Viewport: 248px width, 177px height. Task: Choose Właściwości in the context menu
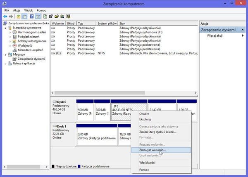(161, 163)
